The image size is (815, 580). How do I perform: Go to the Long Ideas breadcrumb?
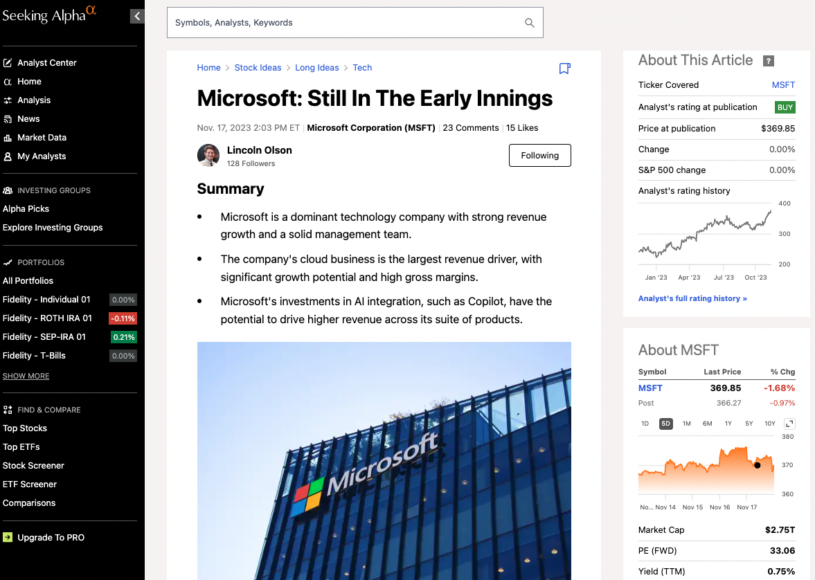317,68
